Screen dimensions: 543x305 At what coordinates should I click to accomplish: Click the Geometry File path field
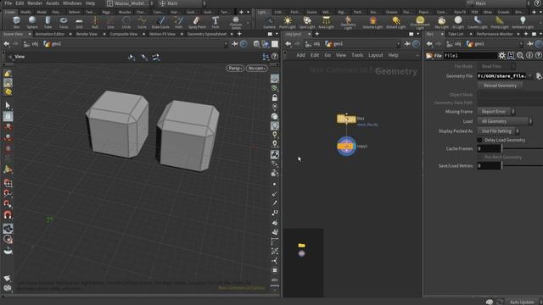(502, 76)
